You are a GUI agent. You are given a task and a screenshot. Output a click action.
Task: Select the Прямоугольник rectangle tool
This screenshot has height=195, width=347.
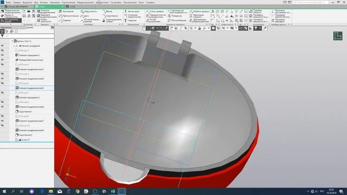click(69, 16)
